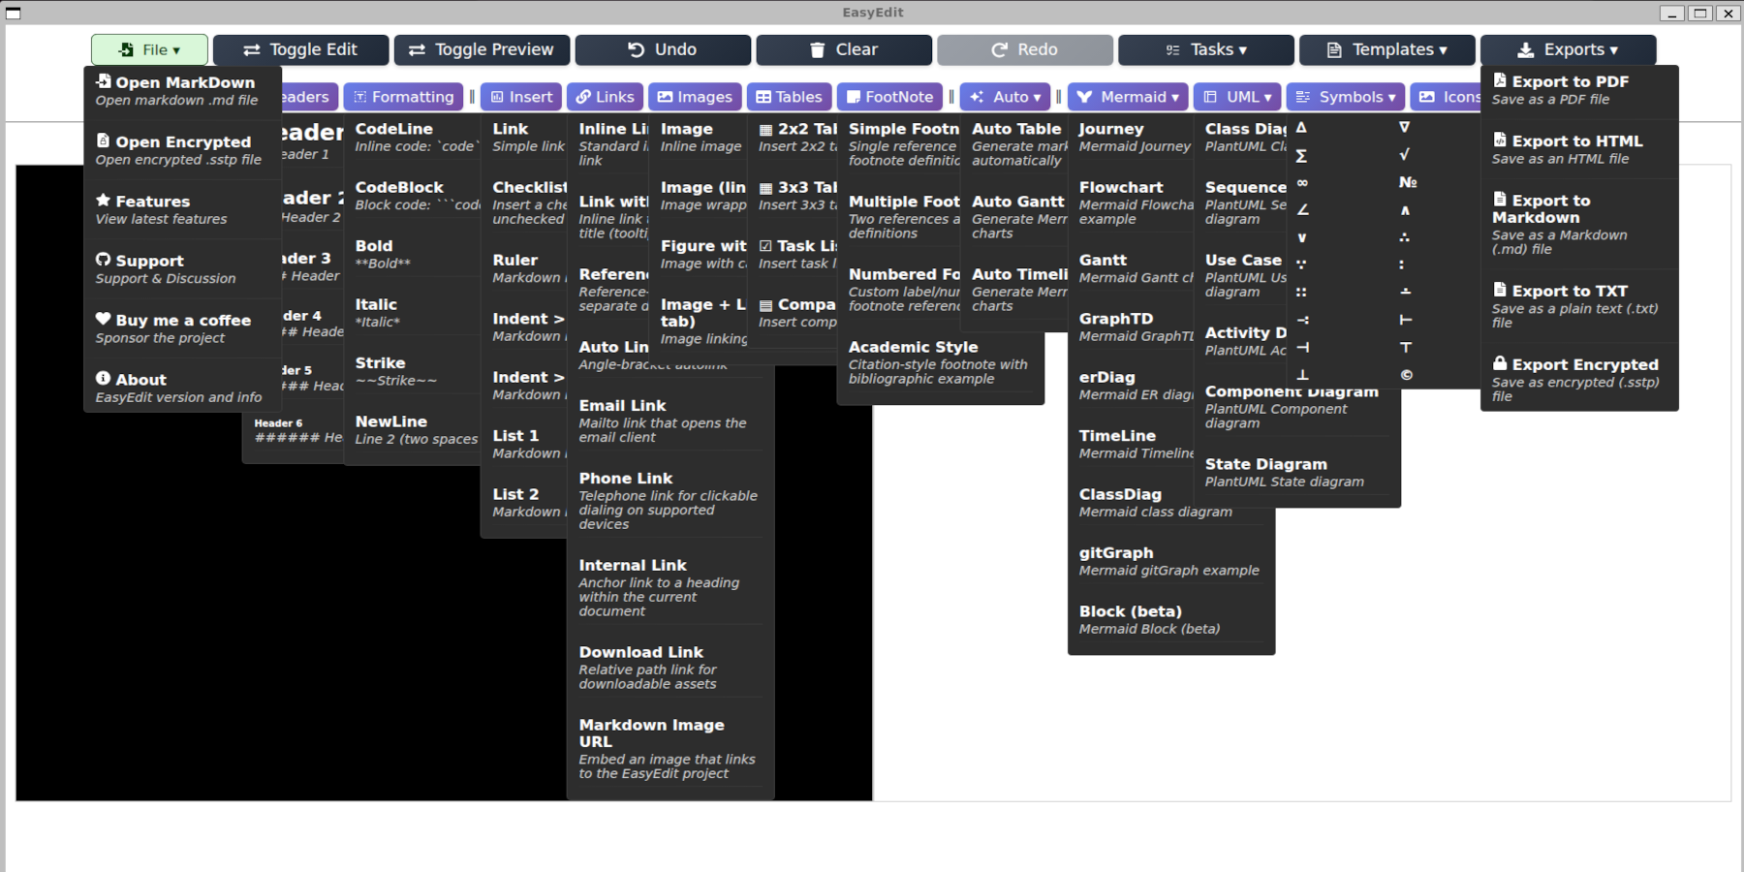Viewport: 1744px width, 872px height.
Task: Select Support & Discussion entry
Action: [182, 269]
